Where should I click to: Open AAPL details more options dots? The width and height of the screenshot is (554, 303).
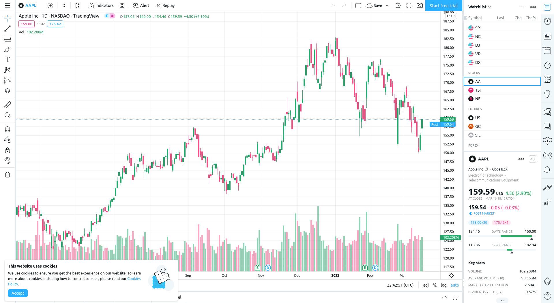pos(521,159)
